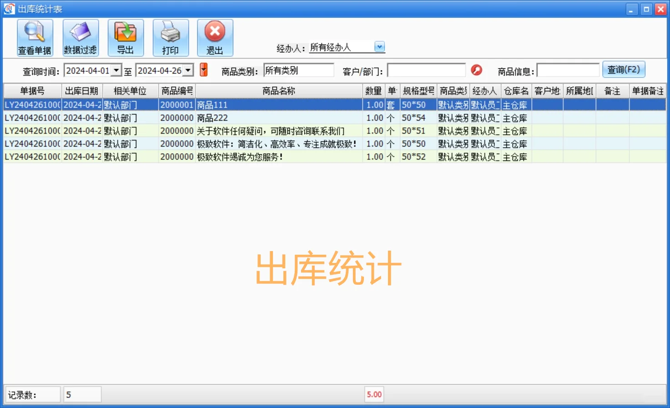
Task: Click the 规格型号 column header
Action: pos(418,91)
